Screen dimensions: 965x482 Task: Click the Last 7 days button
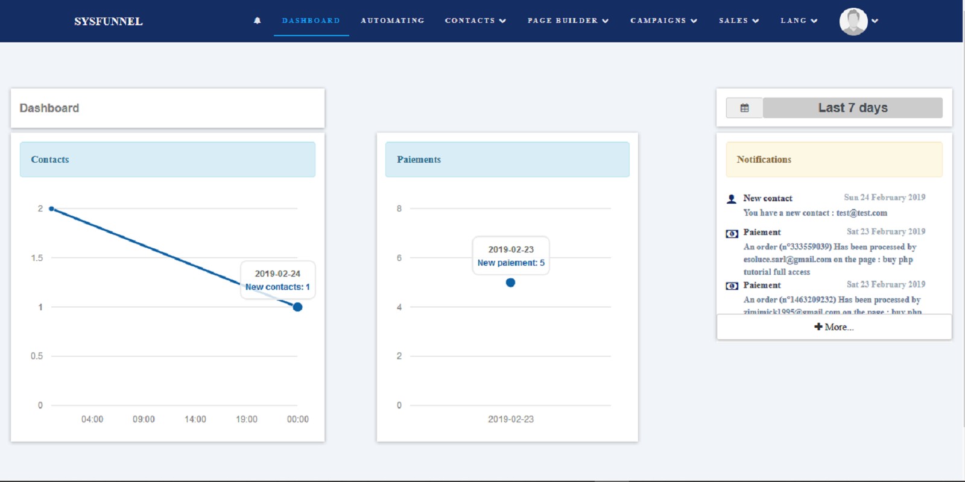point(852,108)
